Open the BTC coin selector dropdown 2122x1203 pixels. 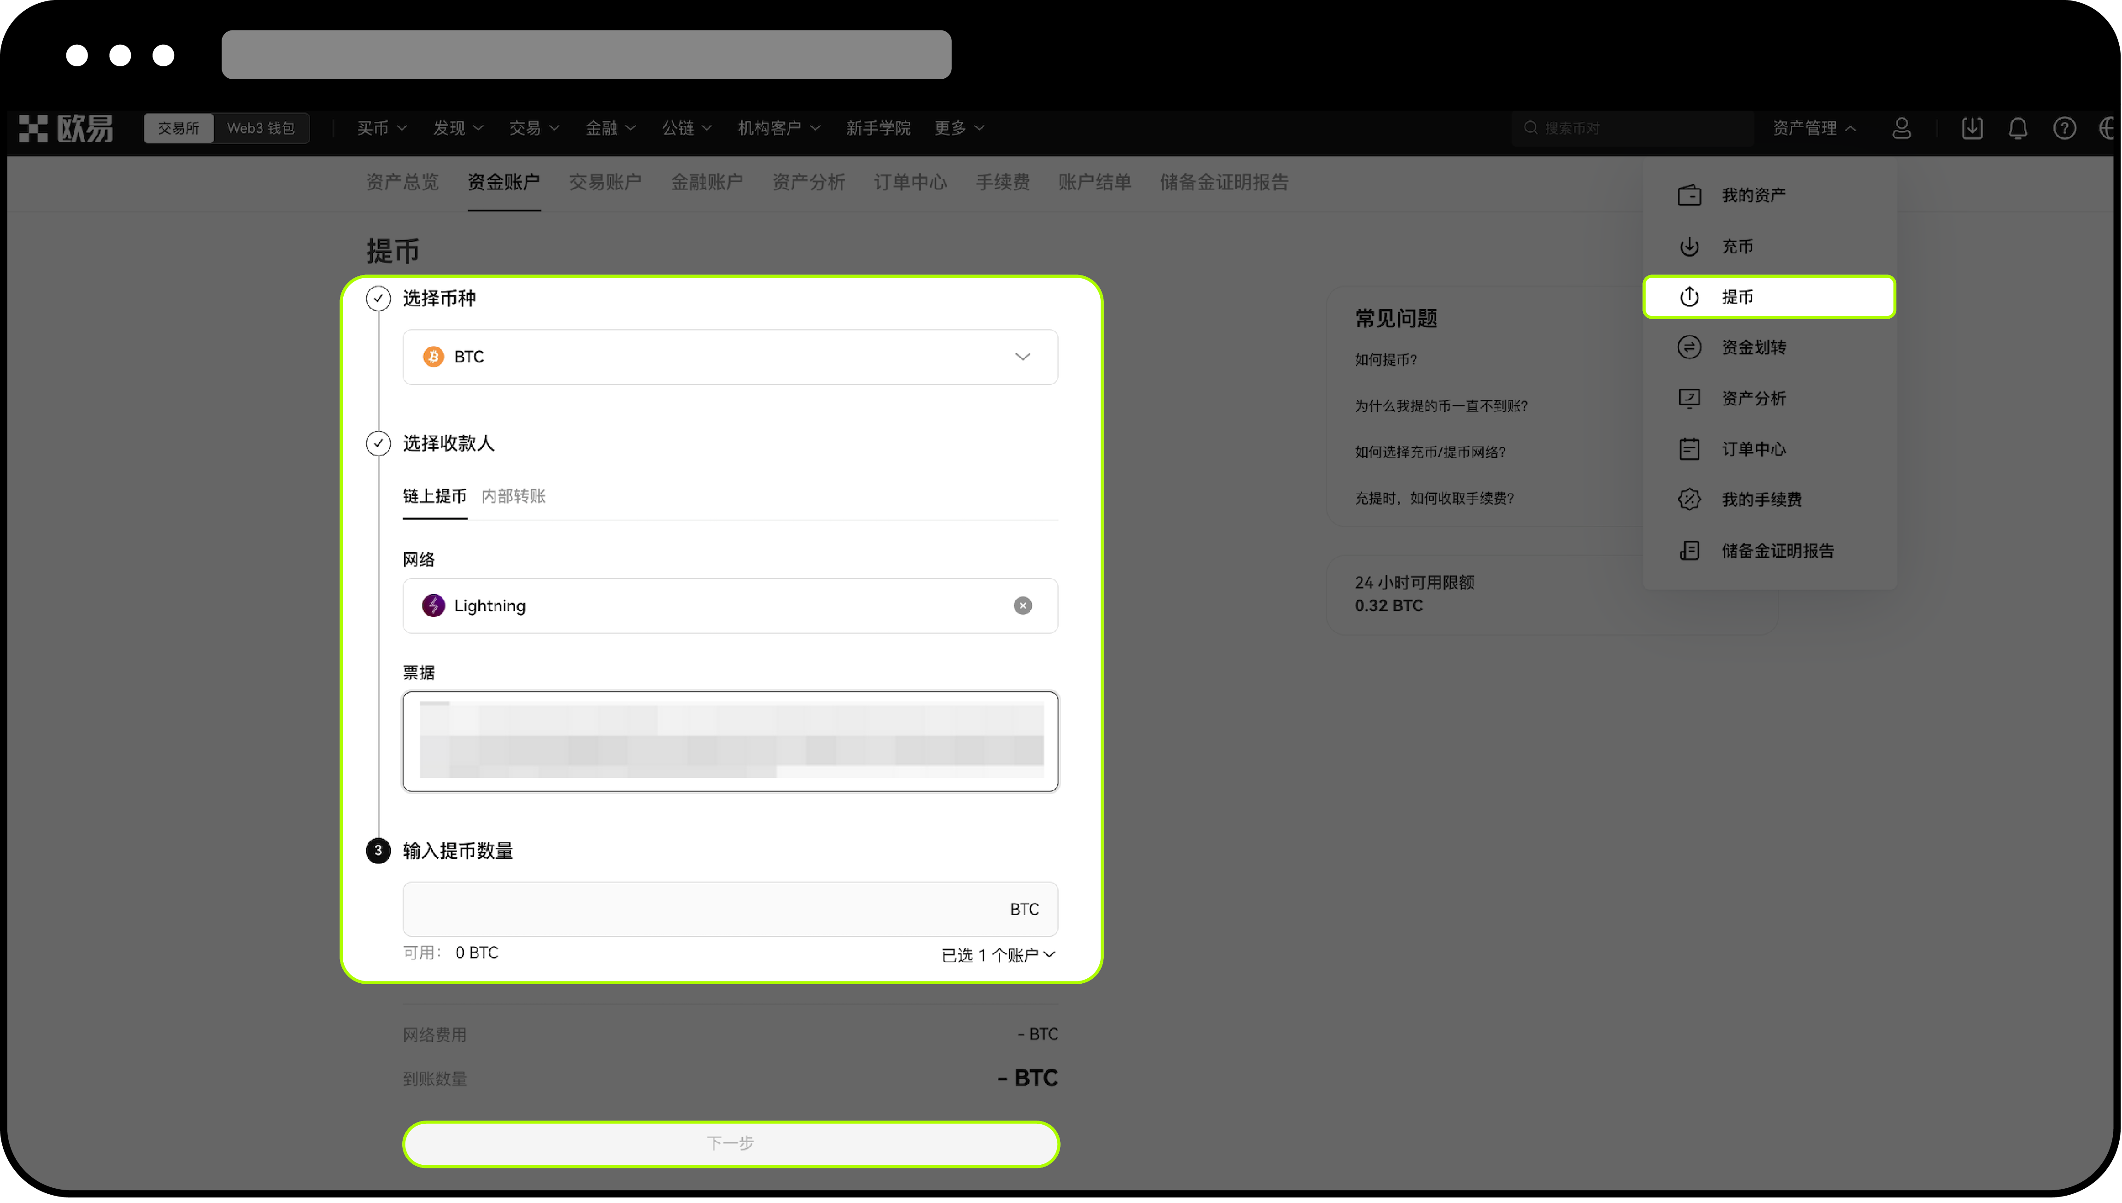tap(730, 357)
